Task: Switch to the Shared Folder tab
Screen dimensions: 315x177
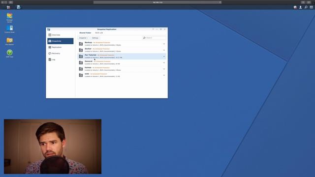Action: (x=85, y=33)
